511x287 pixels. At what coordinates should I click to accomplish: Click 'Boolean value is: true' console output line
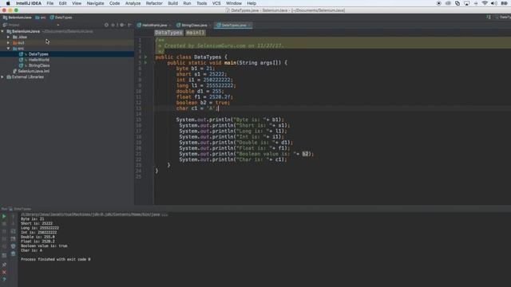click(44, 246)
